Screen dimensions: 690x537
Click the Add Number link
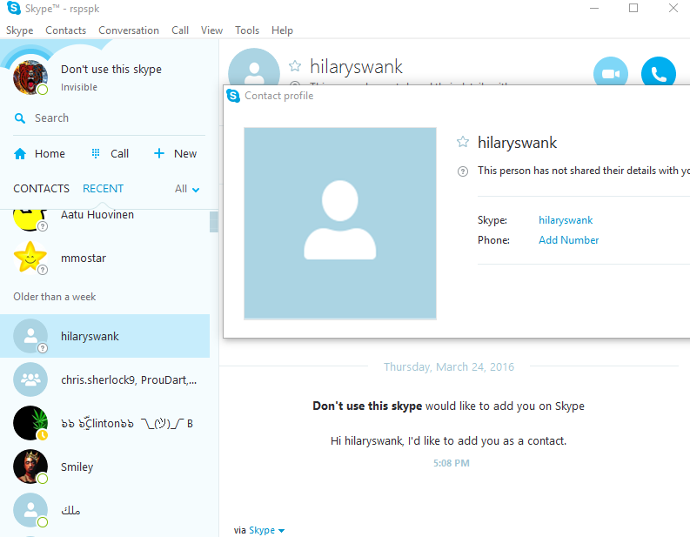(x=568, y=240)
